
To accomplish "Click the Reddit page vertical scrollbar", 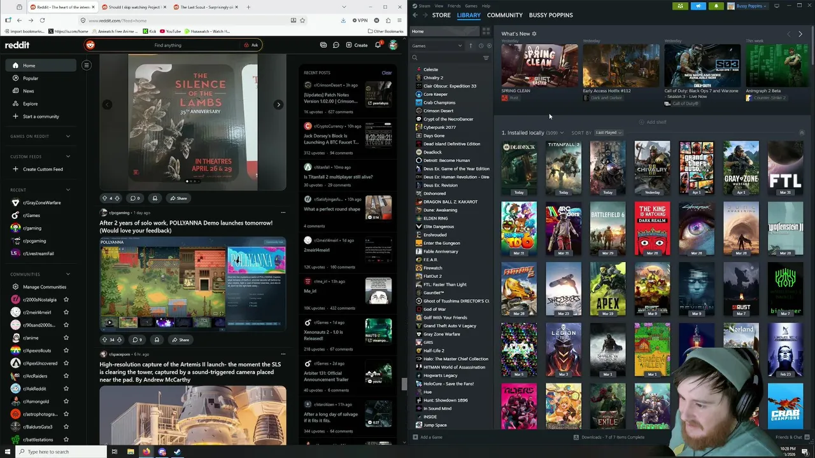I will click(404, 384).
